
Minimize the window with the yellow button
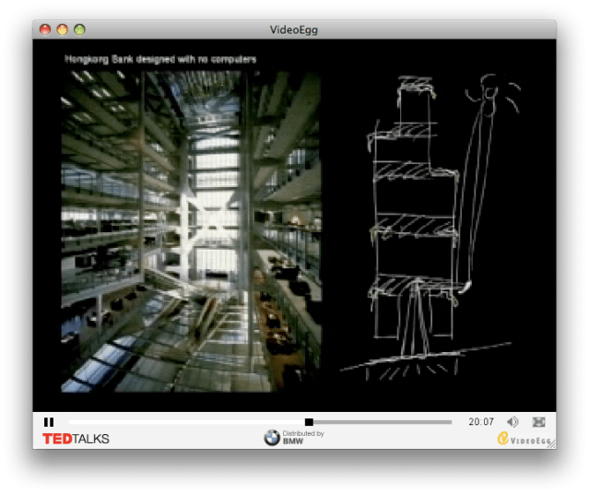coord(62,29)
